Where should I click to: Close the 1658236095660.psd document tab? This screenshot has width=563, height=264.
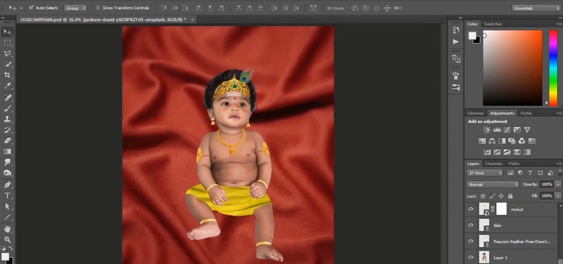coord(192,20)
